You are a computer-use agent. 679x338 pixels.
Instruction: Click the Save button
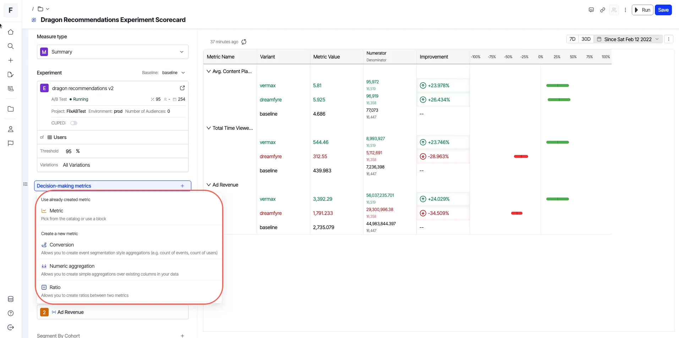click(663, 10)
